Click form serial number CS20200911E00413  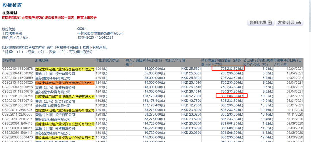17,133
